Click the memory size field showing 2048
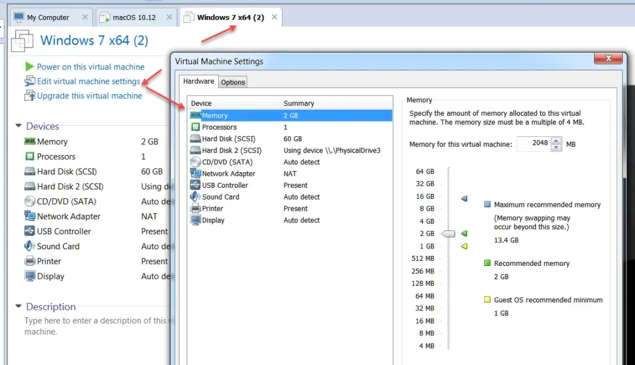635x365 pixels. pos(533,144)
